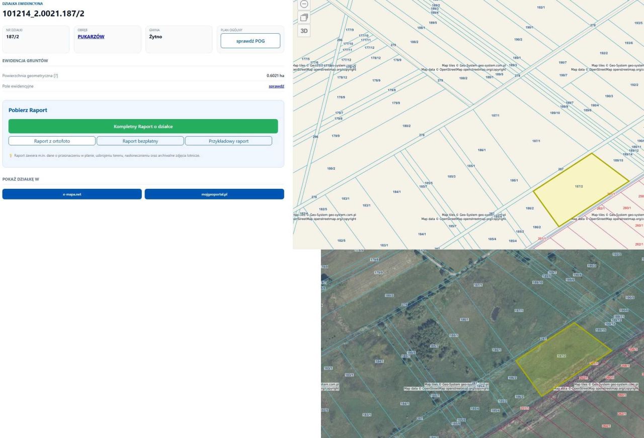Click the 0.6021 ha area value
This screenshot has width=644, height=438.
[x=275, y=76]
